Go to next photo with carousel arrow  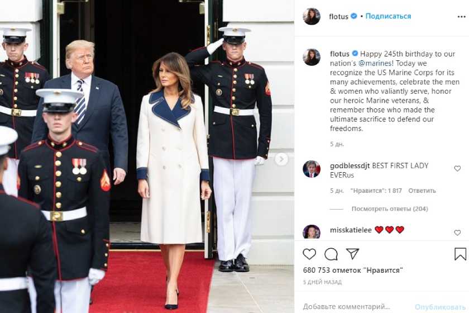point(281,159)
